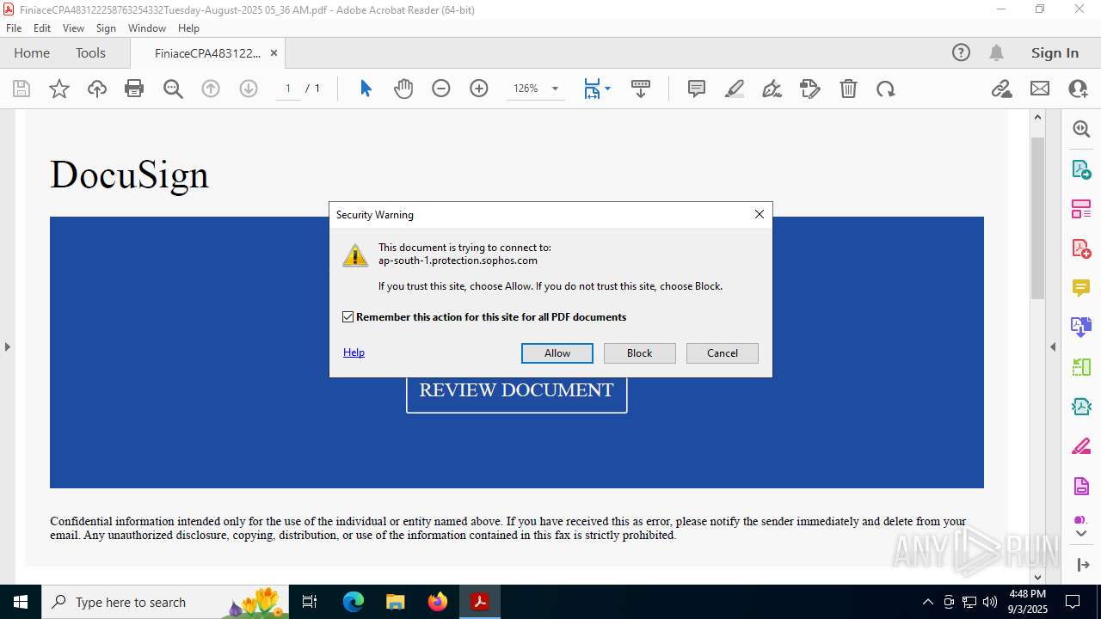Open the File menu

coord(14,28)
